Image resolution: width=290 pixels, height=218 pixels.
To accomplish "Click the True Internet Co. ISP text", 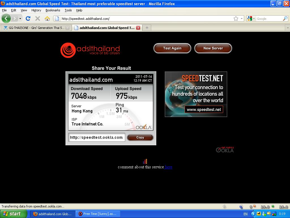I will tap(87, 124).
